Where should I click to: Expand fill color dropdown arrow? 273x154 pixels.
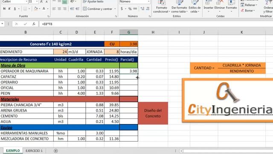(40, 9)
